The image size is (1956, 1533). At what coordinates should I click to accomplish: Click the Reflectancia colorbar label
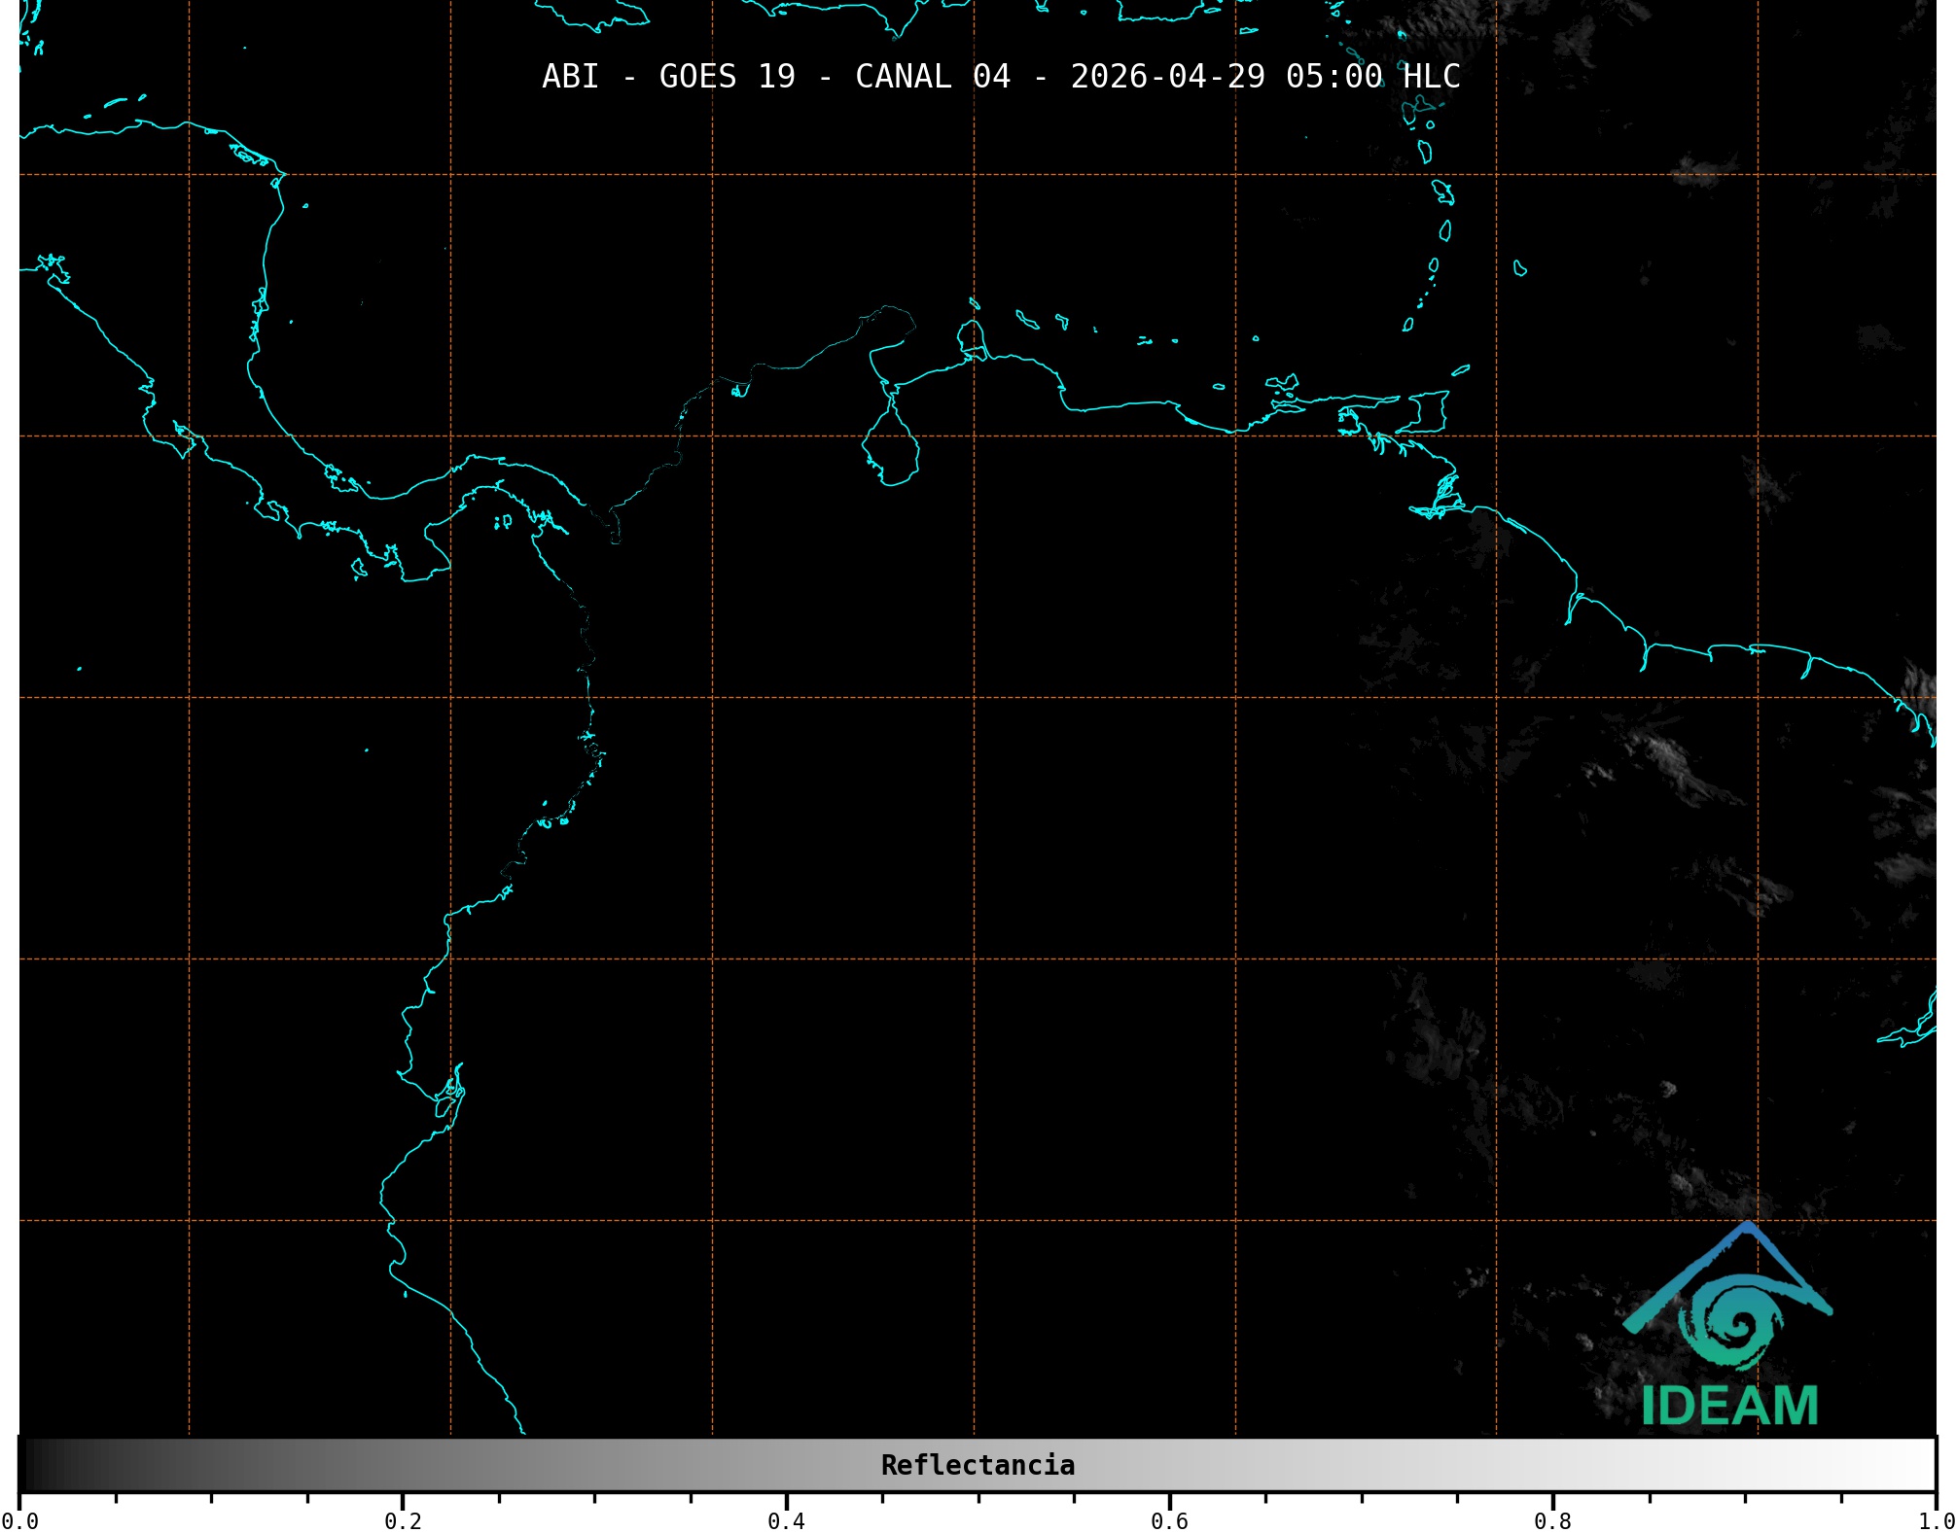(978, 1465)
